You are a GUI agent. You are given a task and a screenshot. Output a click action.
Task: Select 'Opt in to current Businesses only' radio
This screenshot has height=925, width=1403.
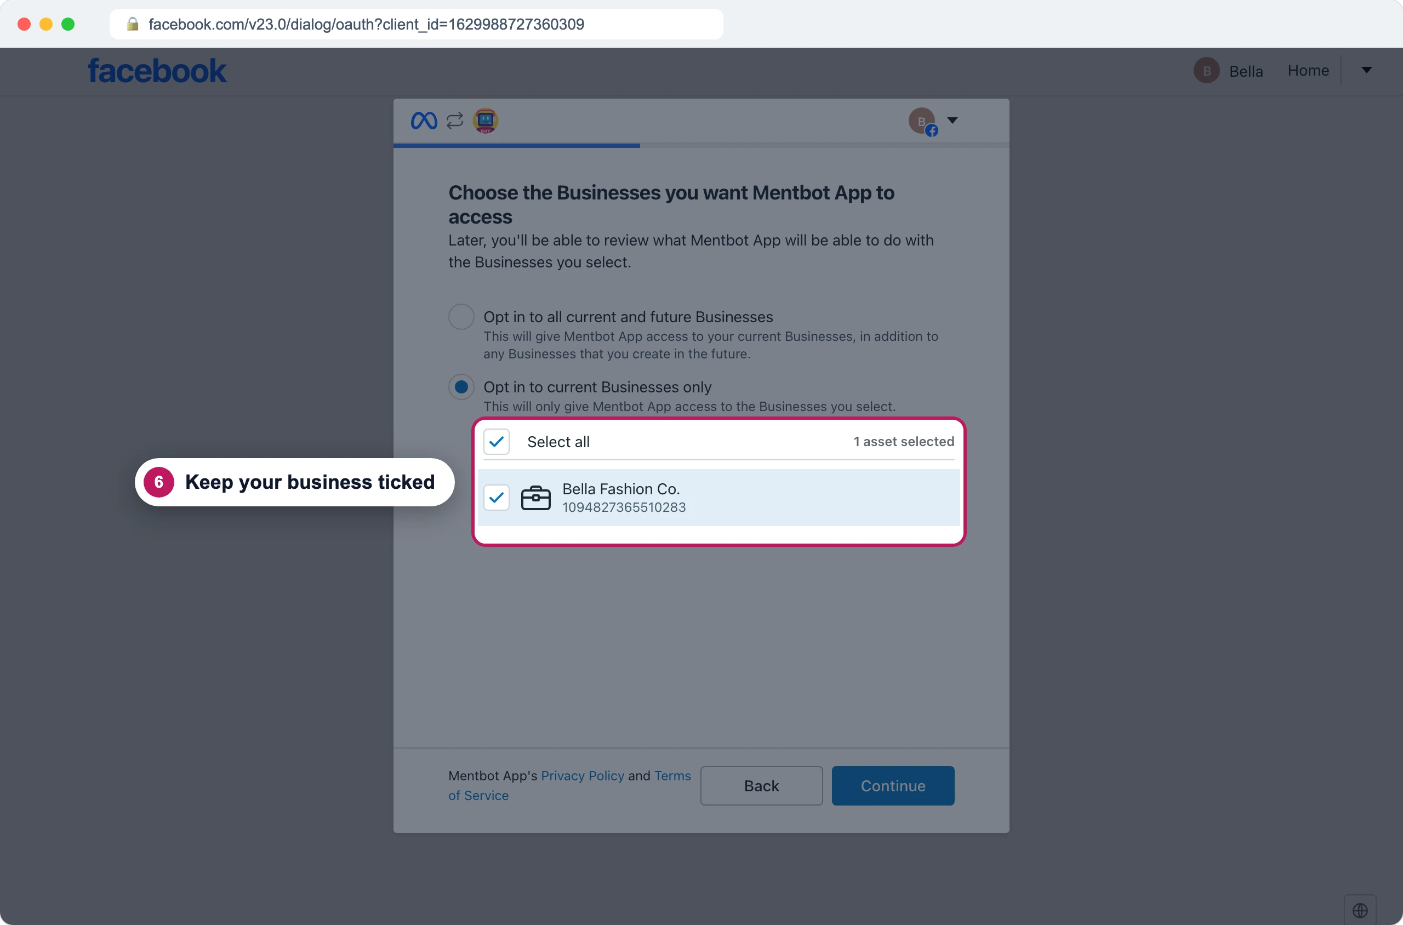tap(461, 387)
